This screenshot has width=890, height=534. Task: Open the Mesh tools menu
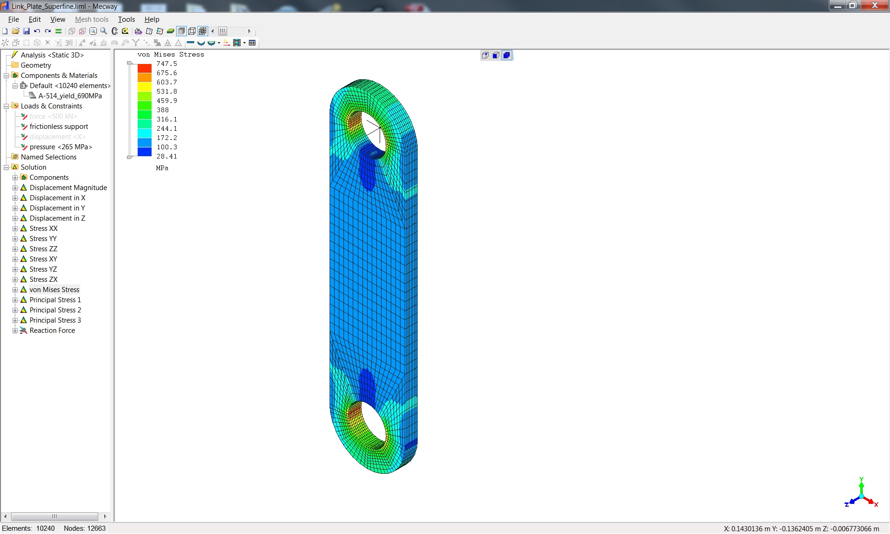click(x=92, y=19)
